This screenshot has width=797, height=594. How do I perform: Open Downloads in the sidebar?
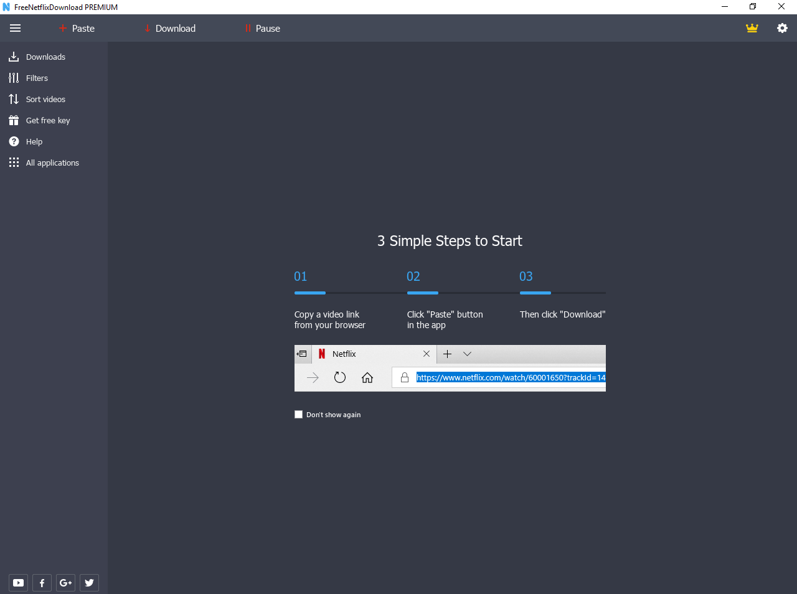(x=45, y=57)
